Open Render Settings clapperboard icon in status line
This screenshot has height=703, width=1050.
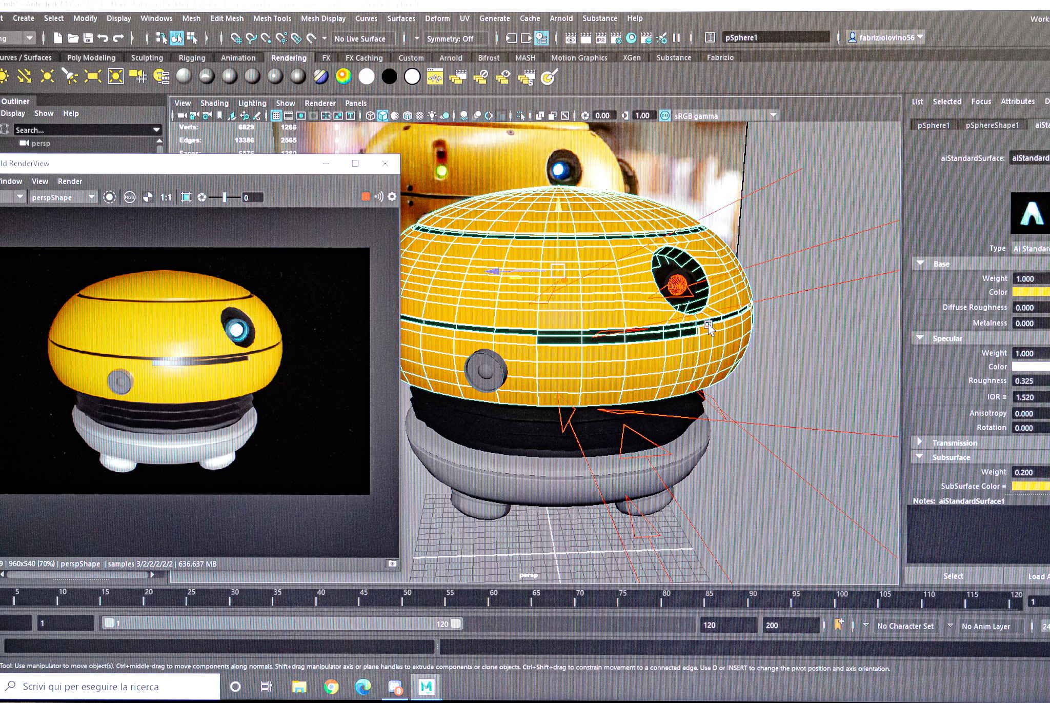616,38
